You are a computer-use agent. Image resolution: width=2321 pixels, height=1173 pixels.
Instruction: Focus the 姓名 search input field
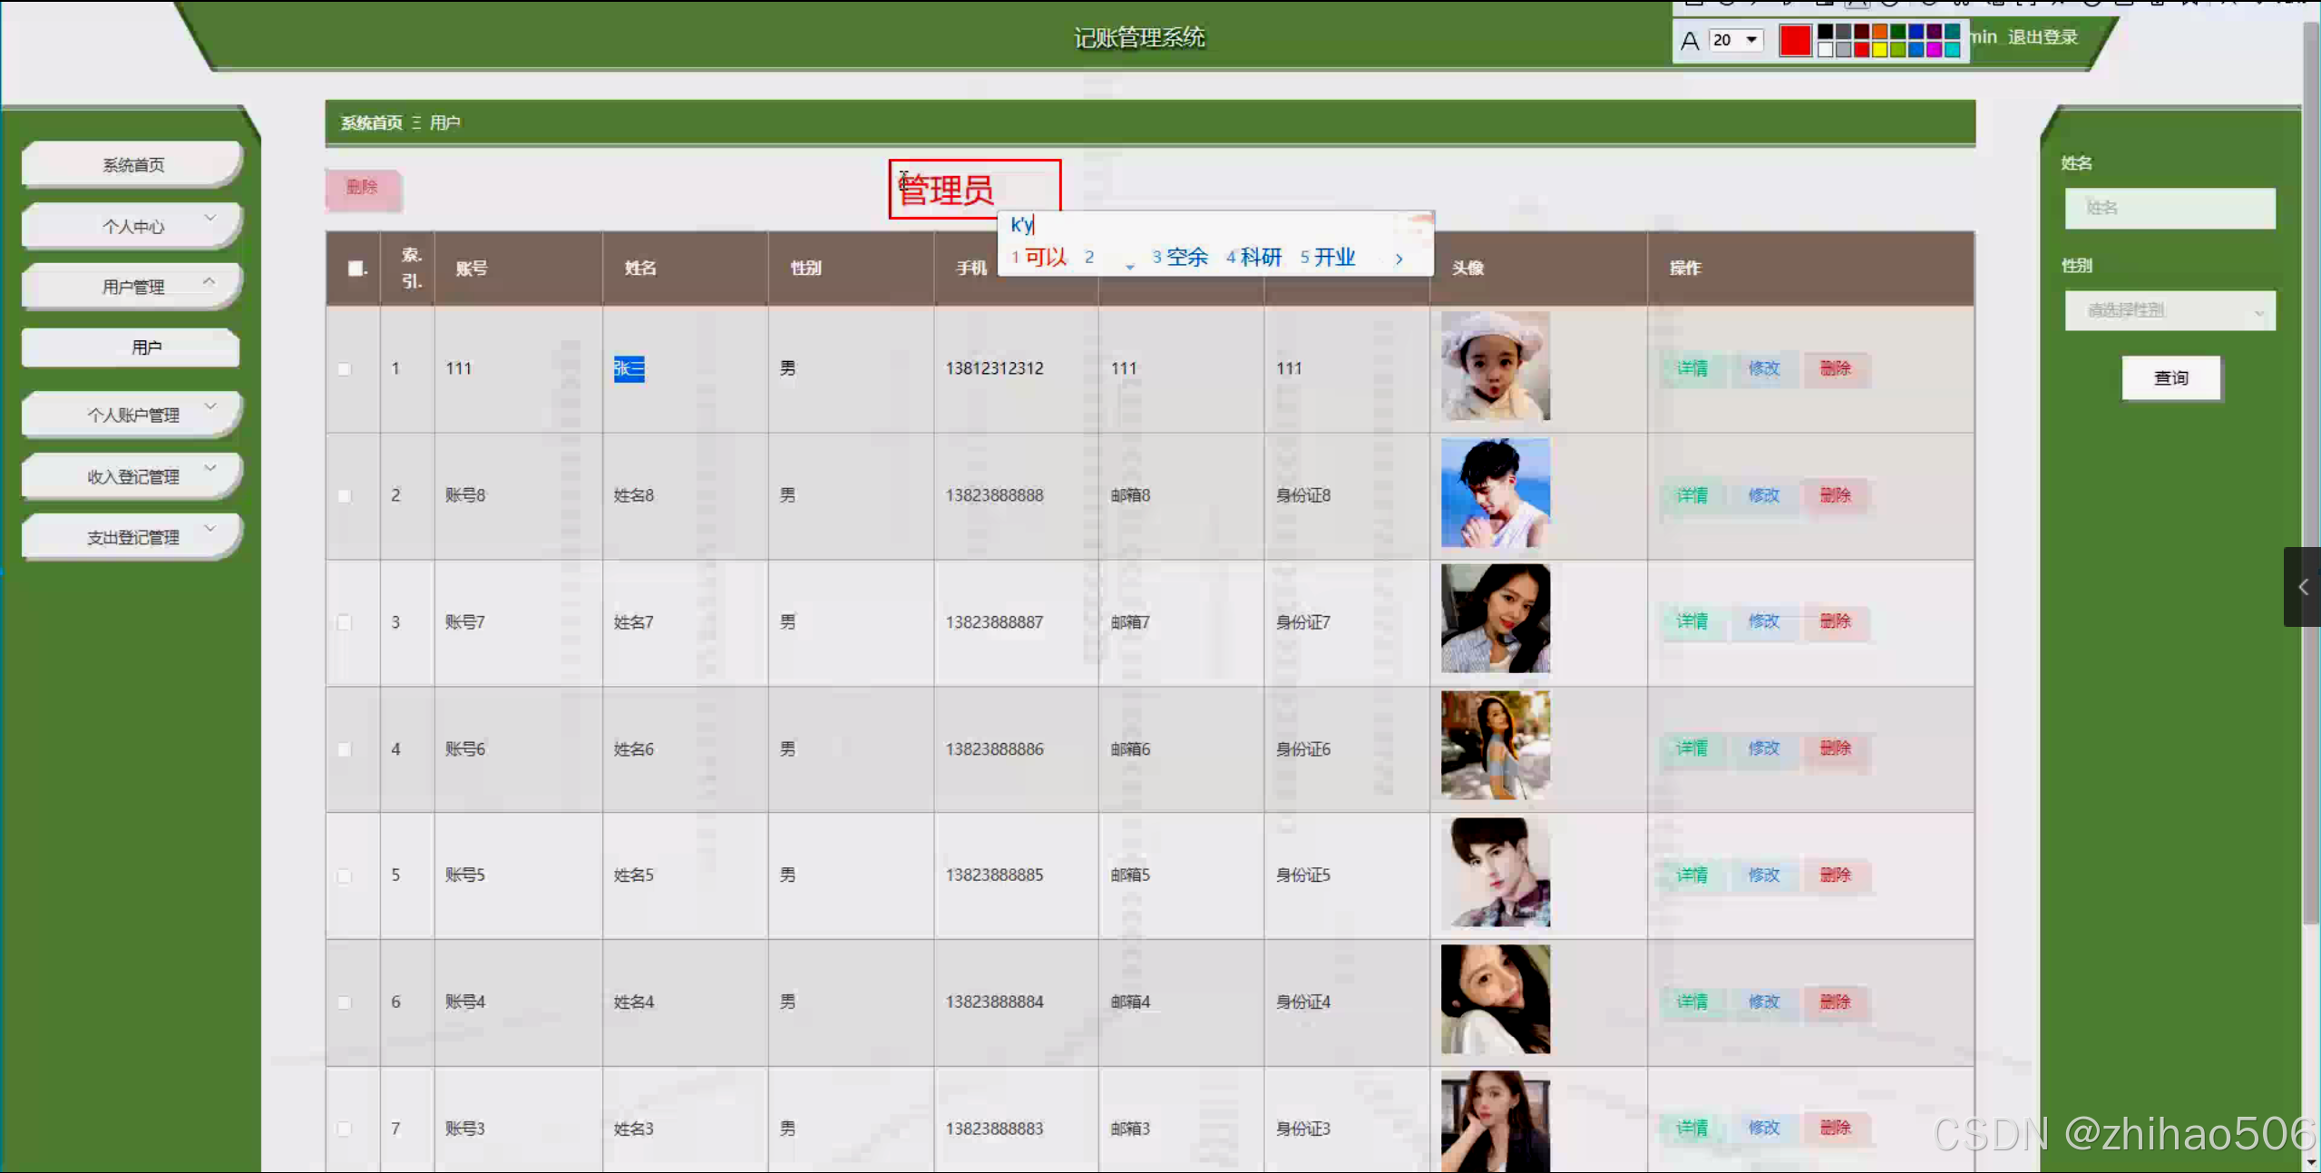coord(2170,209)
